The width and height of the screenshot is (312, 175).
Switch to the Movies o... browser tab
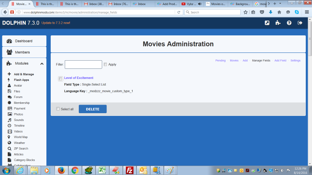[216, 4]
